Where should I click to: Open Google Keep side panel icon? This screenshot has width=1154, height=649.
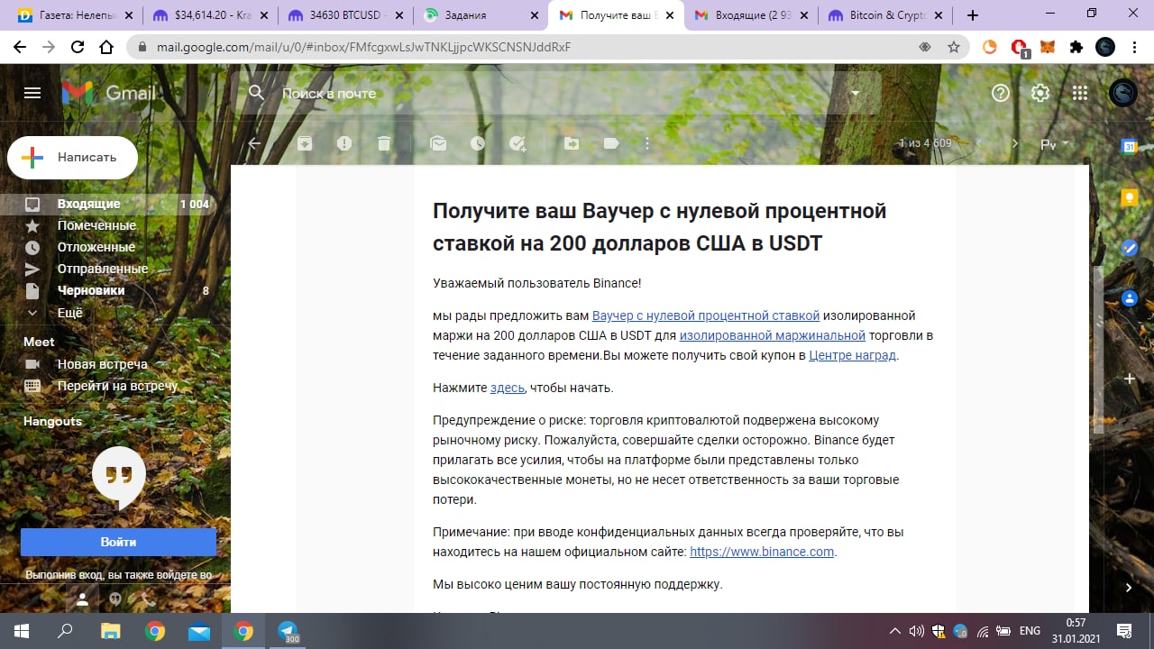(x=1129, y=197)
